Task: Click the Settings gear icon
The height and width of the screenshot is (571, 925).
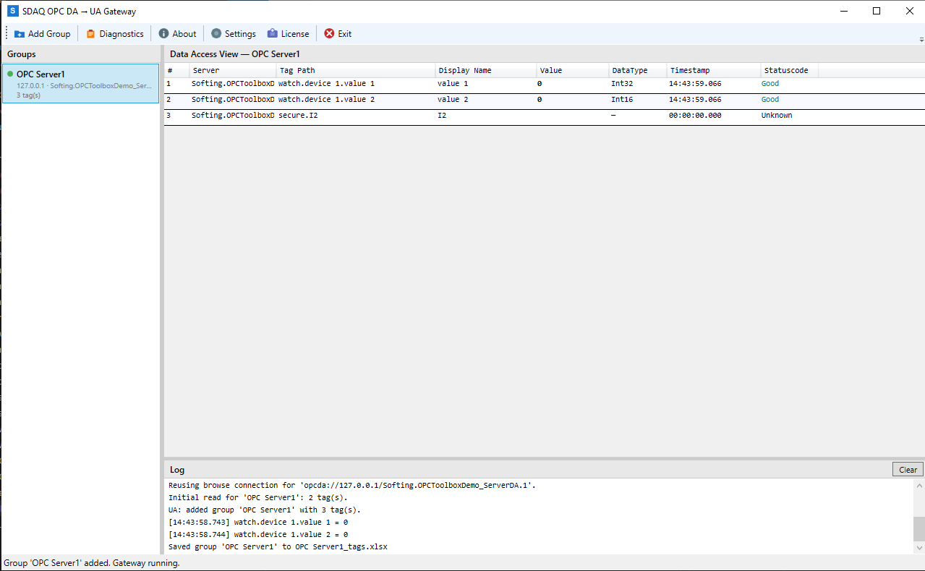Action: tap(216, 34)
